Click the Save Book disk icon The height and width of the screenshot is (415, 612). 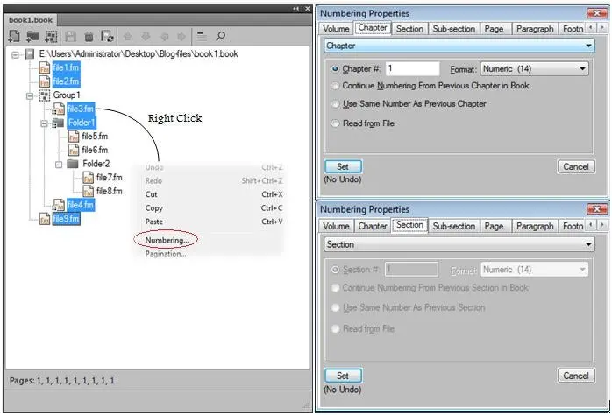71,37
